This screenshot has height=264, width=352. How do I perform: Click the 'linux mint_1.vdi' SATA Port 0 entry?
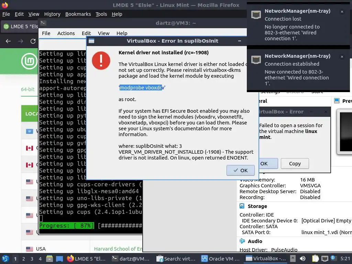pyautogui.click(x=327, y=232)
